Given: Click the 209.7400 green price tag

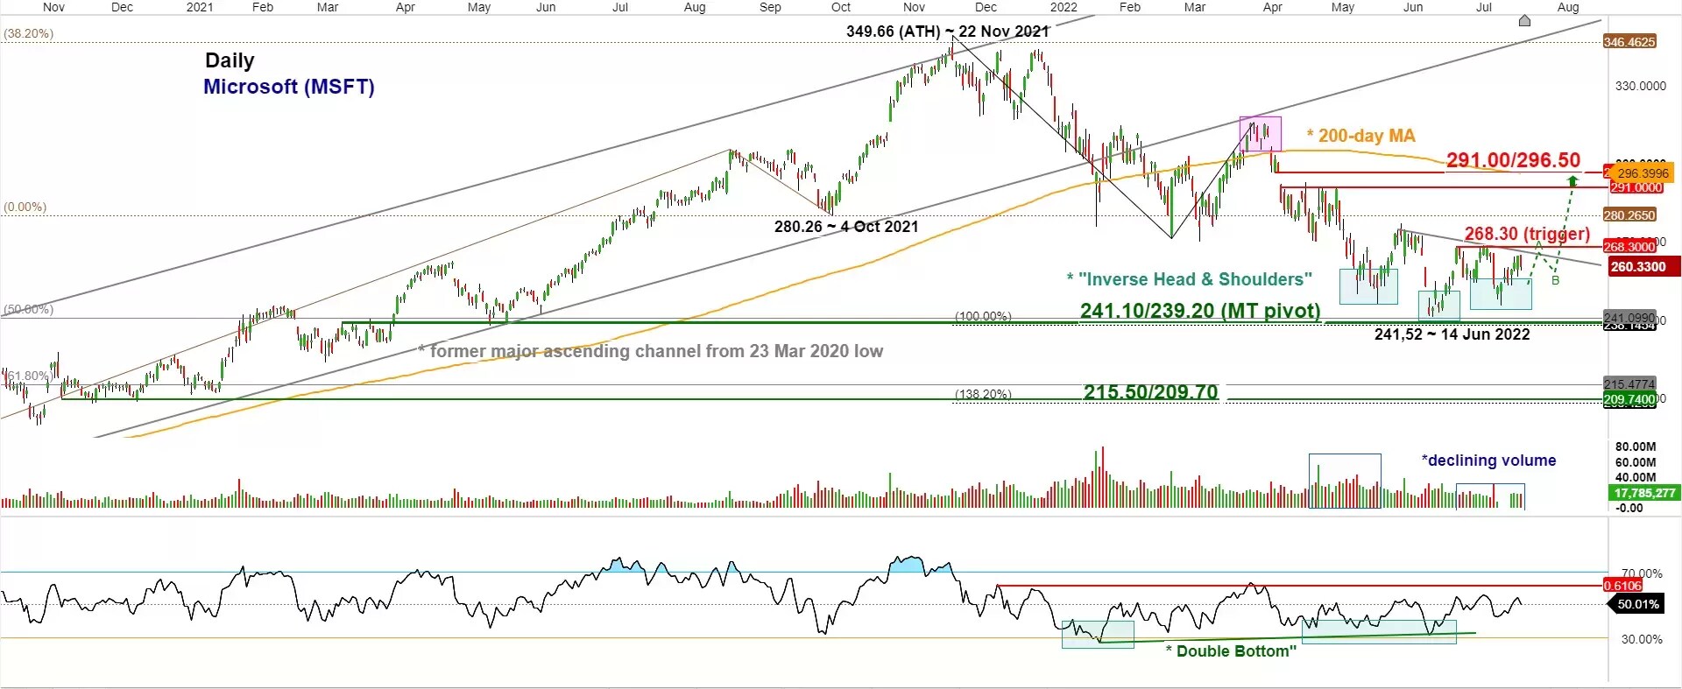Looking at the screenshot, I should [1629, 400].
